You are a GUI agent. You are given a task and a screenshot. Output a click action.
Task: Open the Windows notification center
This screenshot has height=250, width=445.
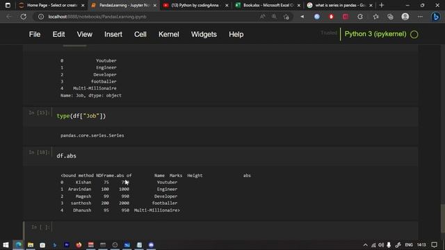434,245
